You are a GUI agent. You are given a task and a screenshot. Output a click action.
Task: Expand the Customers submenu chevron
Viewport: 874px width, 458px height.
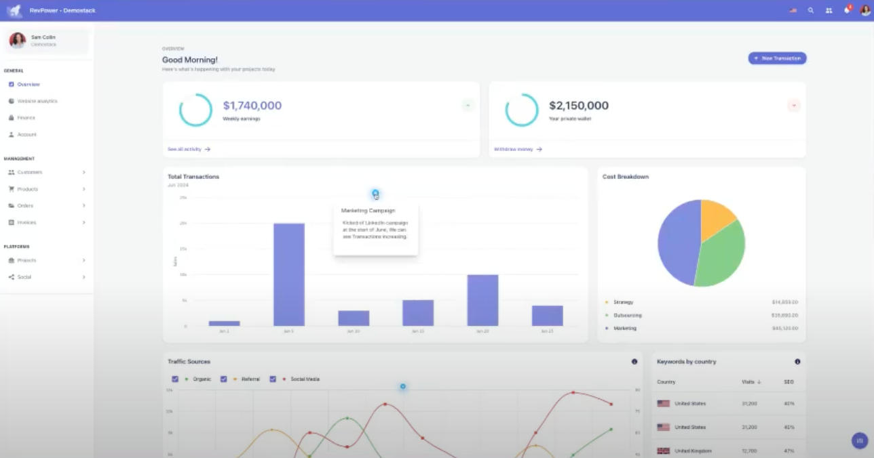[83, 172]
